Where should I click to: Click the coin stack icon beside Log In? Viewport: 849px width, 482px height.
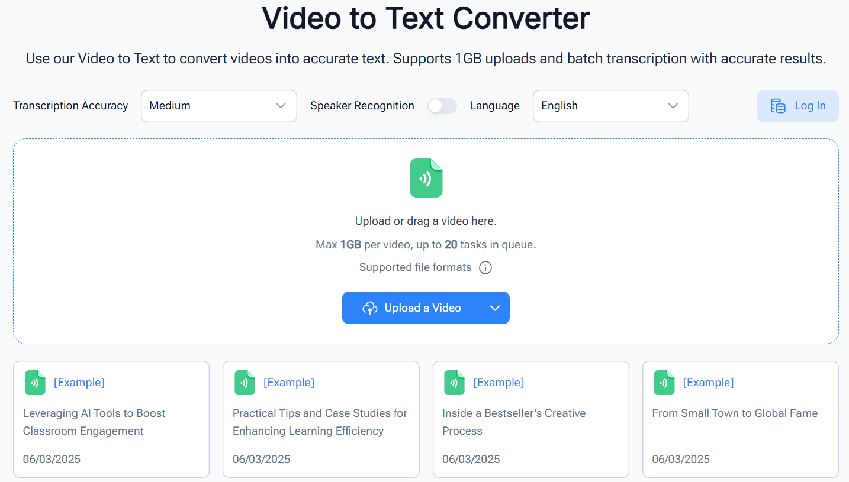point(777,106)
